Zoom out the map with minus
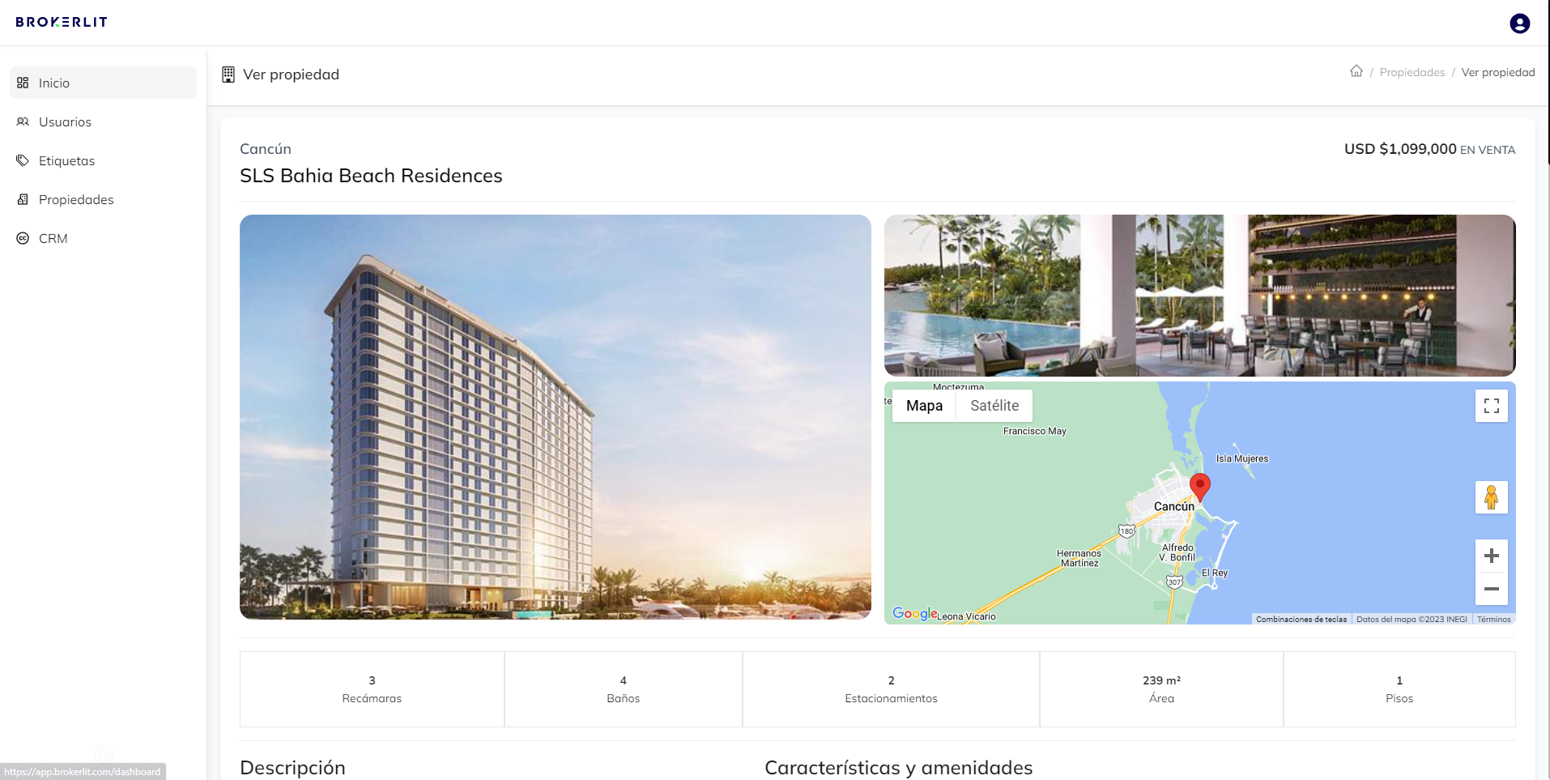Image resolution: width=1550 pixels, height=780 pixels. (x=1492, y=589)
